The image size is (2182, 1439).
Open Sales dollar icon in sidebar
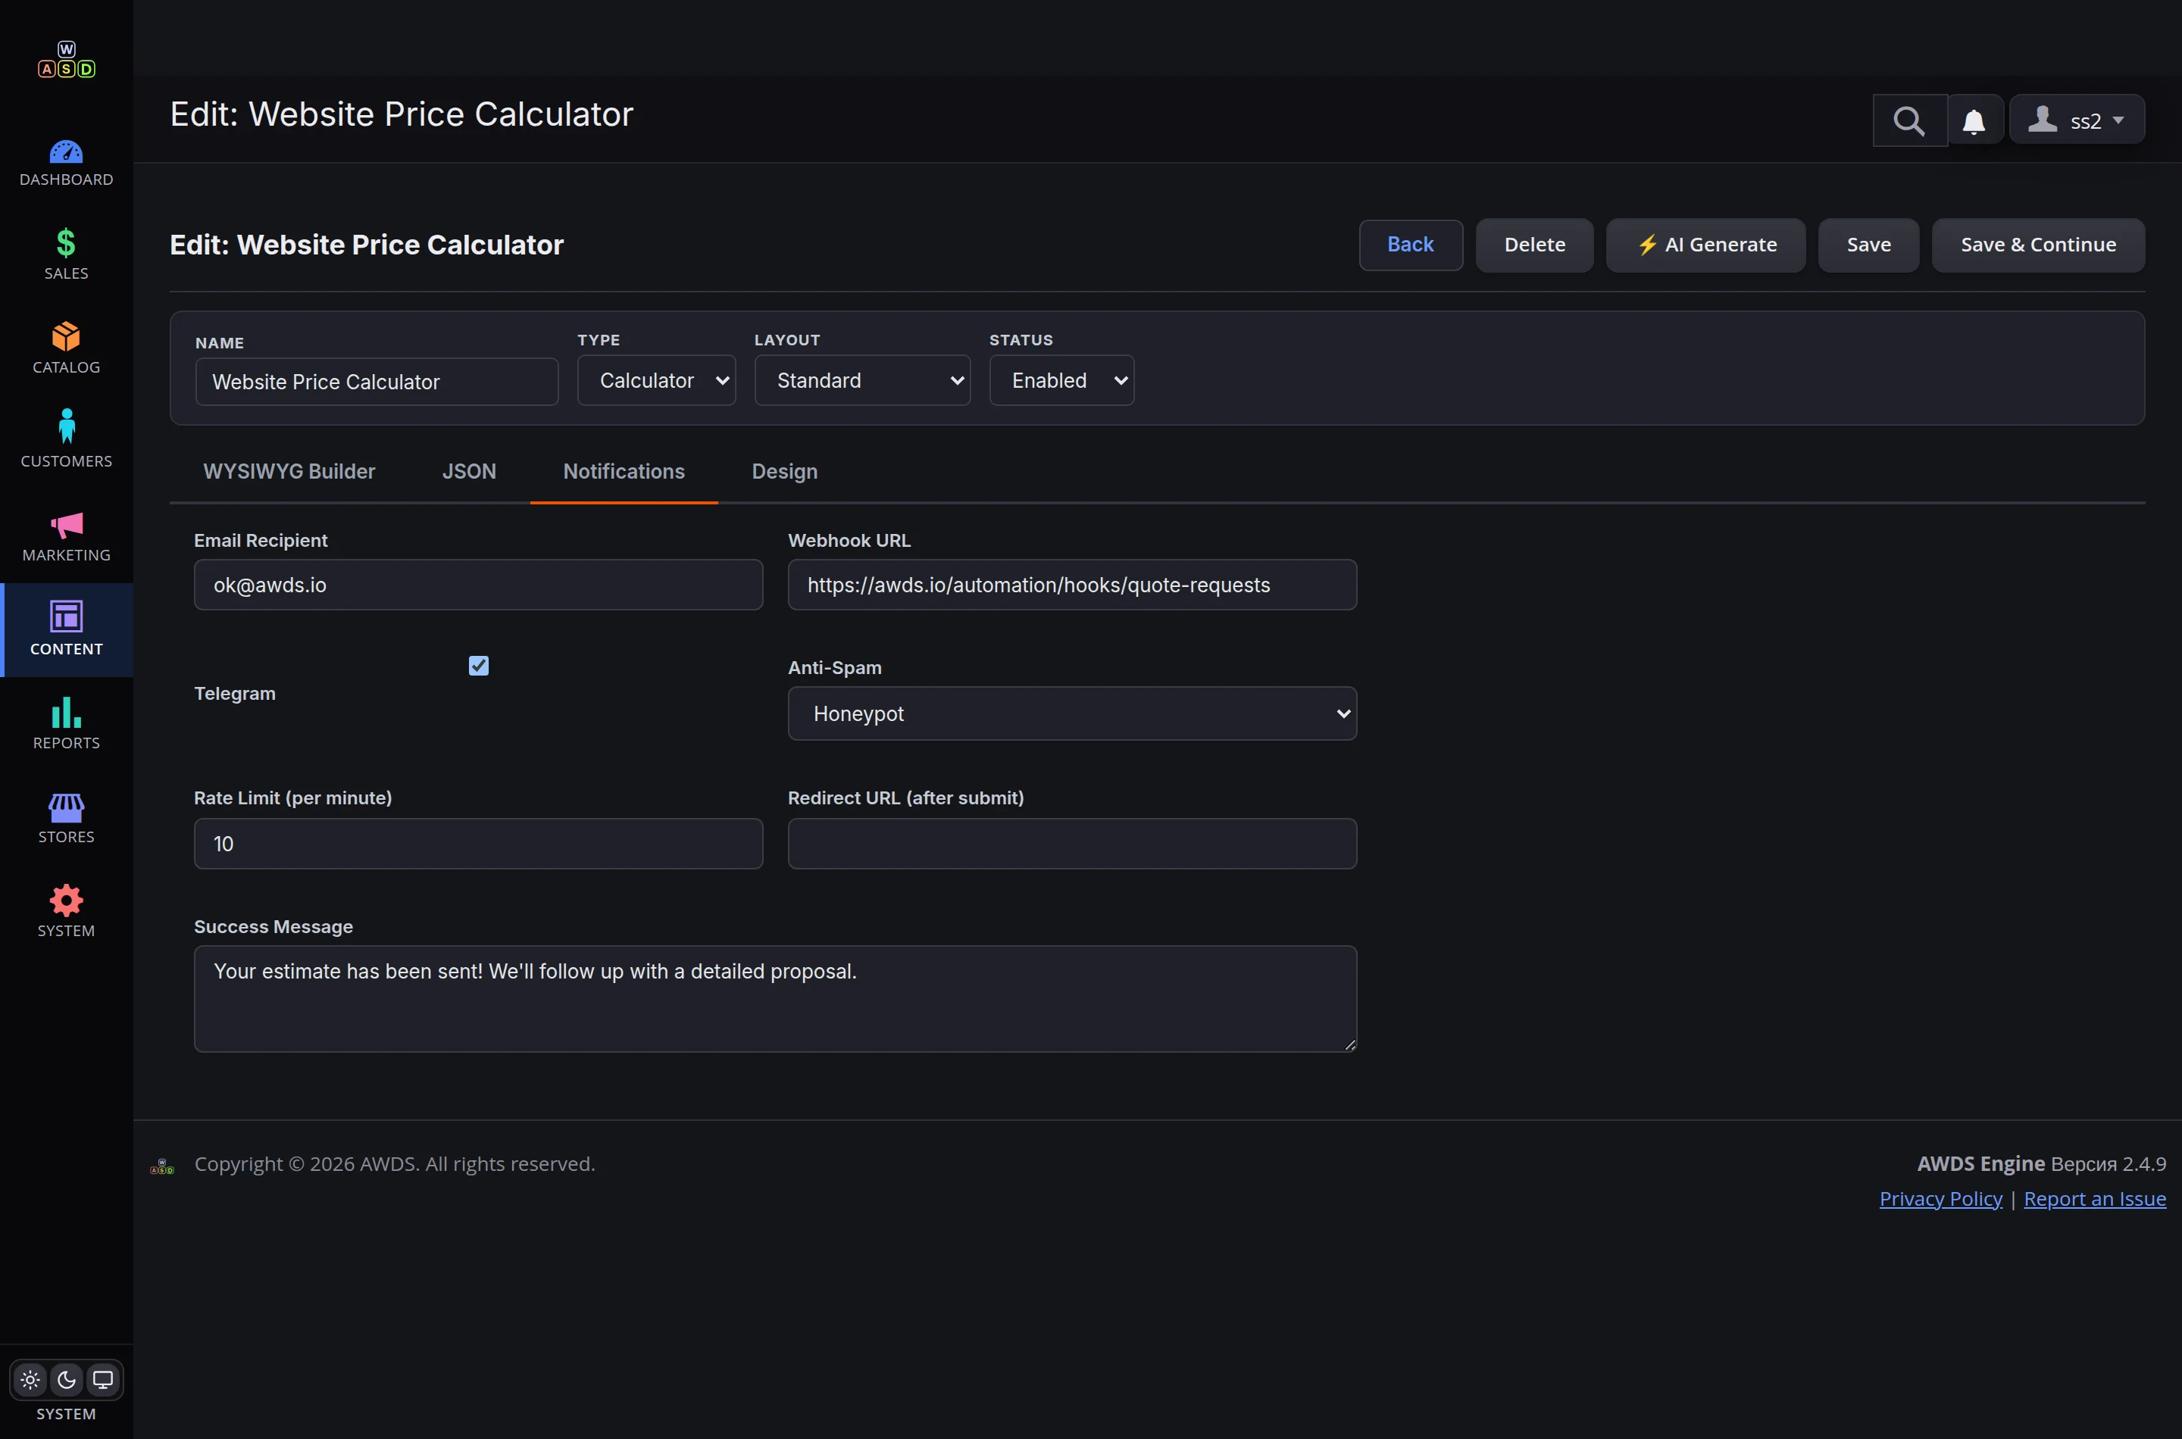click(66, 243)
